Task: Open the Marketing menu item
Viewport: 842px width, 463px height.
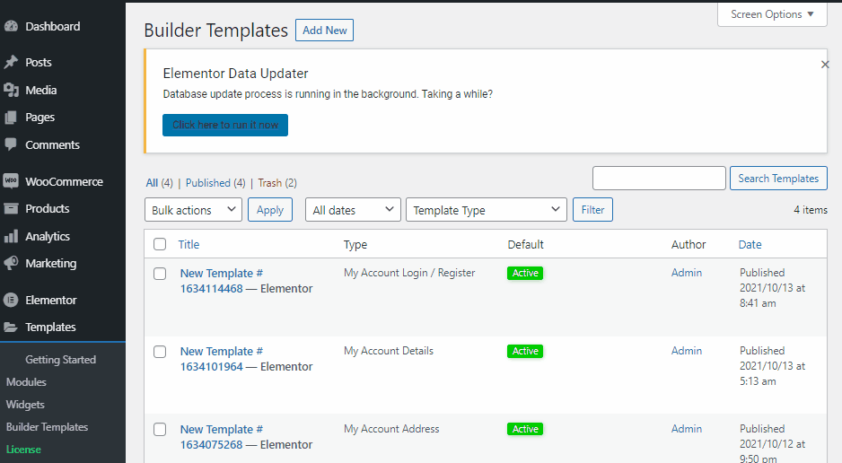Action: point(50,264)
